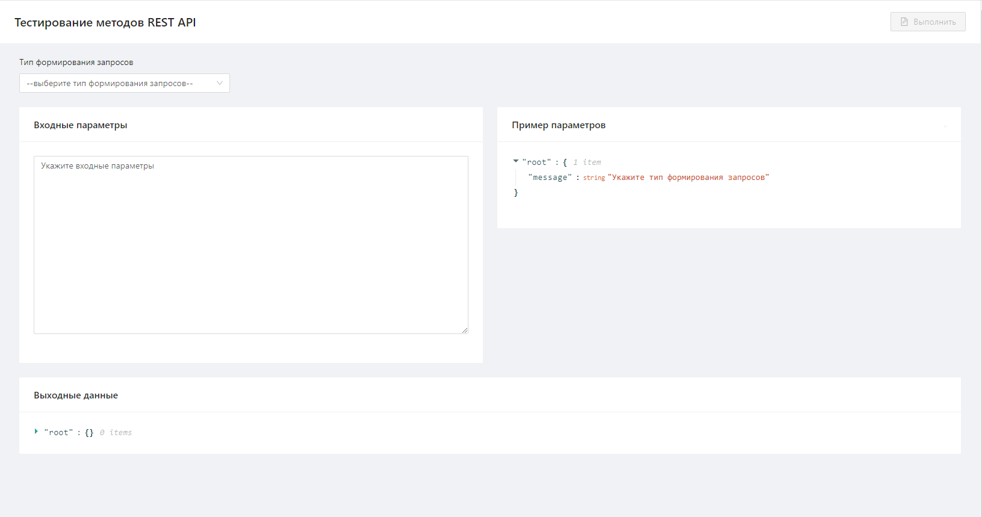
Task: Click the red string value Укажите тип формирования запросов
Action: pyautogui.click(x=688, y=178)
